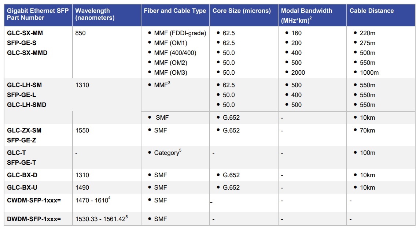This screenshot has height=231, width=420.
Task: Click the GLC-ZX-SM part number
Action: (24, 130)
